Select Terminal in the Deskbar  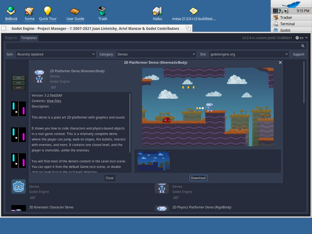pos(291,24)
